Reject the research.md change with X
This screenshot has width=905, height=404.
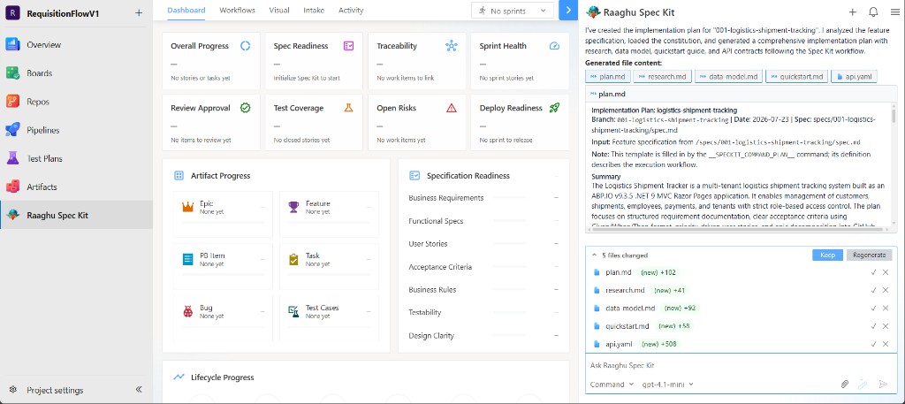pyautogui.click(x=886, y=290)
